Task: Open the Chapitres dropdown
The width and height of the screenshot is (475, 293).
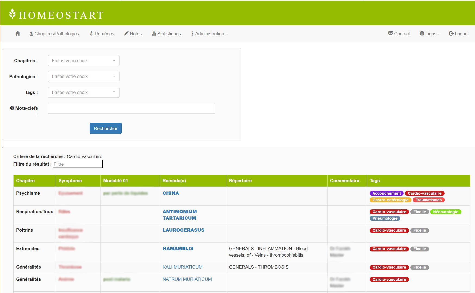Action: click(83, 61)
